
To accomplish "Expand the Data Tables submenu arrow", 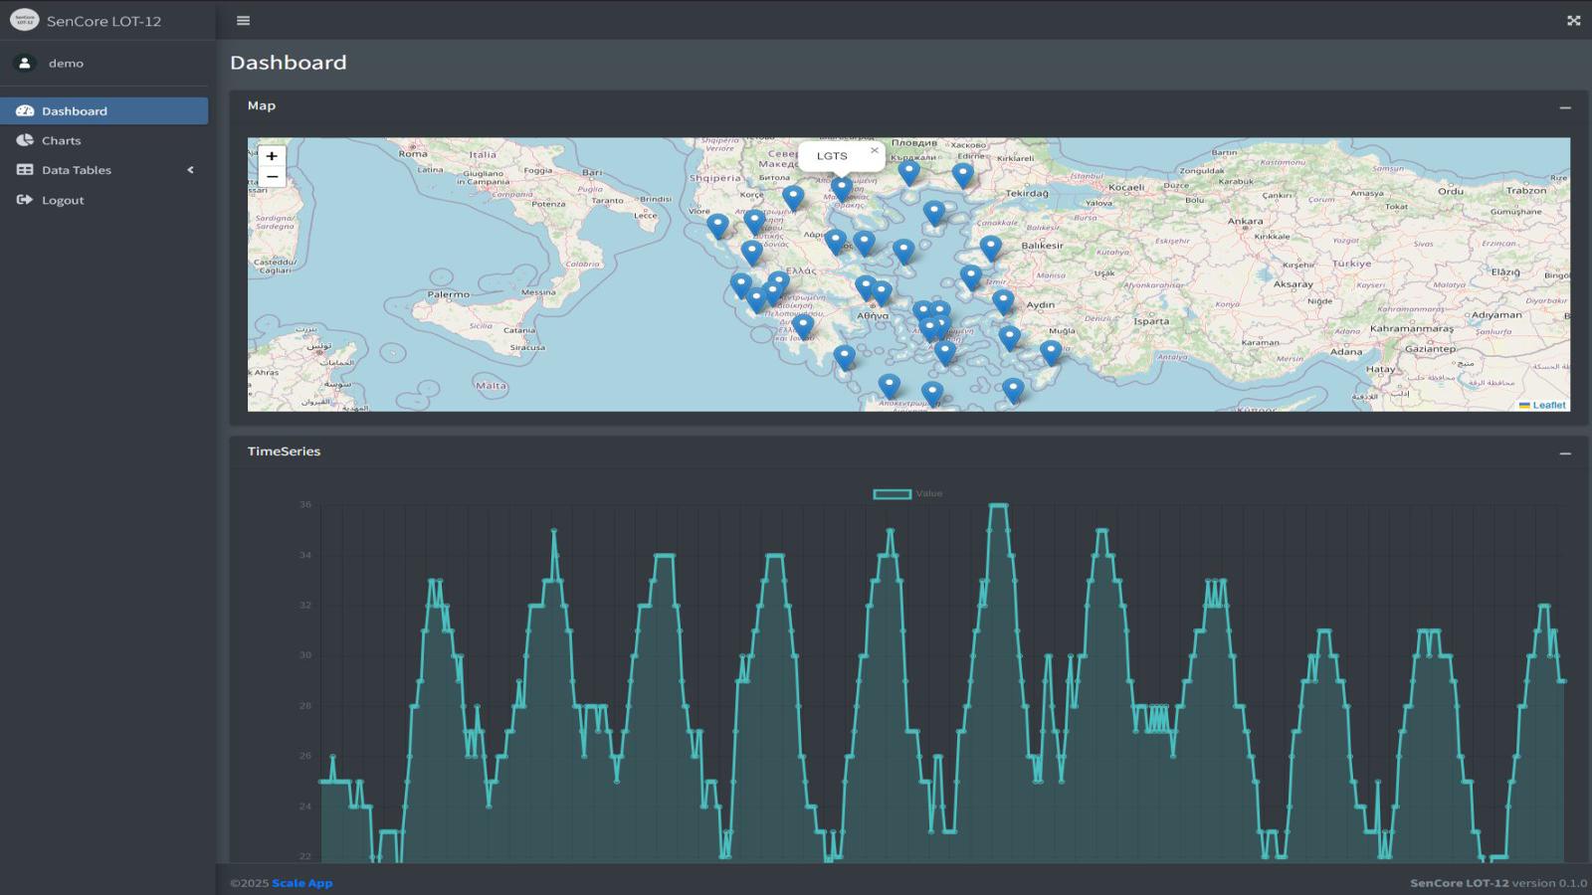I will tap(190, 170).
